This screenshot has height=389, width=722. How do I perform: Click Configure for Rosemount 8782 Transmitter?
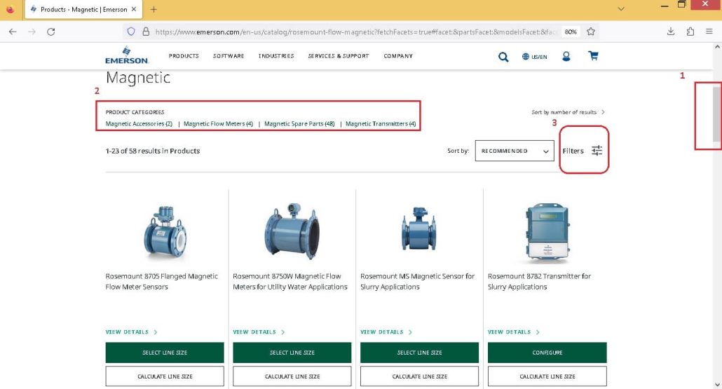point(547,353)
